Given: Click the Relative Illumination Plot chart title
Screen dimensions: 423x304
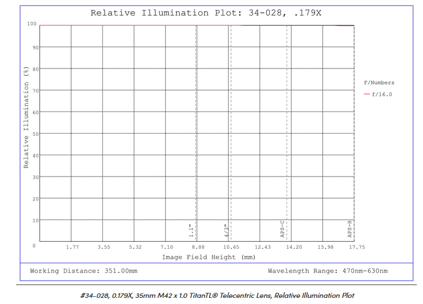Looking at the screenshot, I should (x=205, y=13).
